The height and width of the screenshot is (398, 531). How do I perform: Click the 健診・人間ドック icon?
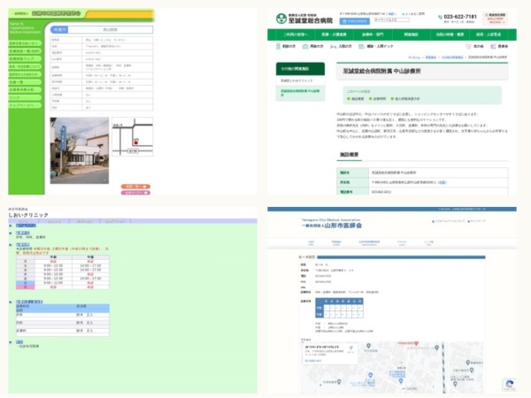pos(361,46)
